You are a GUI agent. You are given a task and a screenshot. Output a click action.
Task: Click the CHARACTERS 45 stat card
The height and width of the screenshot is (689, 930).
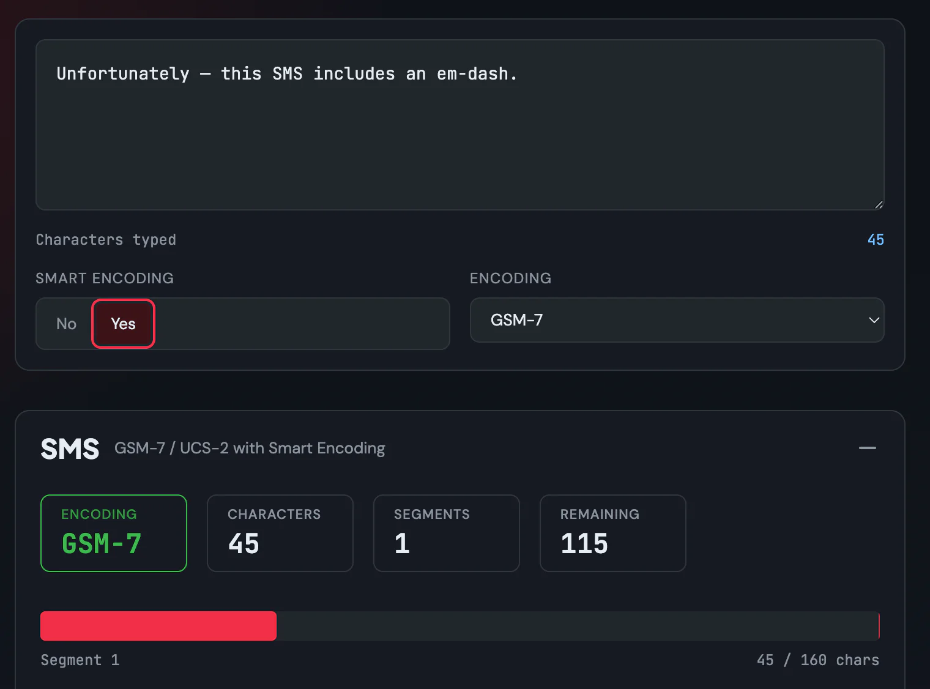click(280, 533)
